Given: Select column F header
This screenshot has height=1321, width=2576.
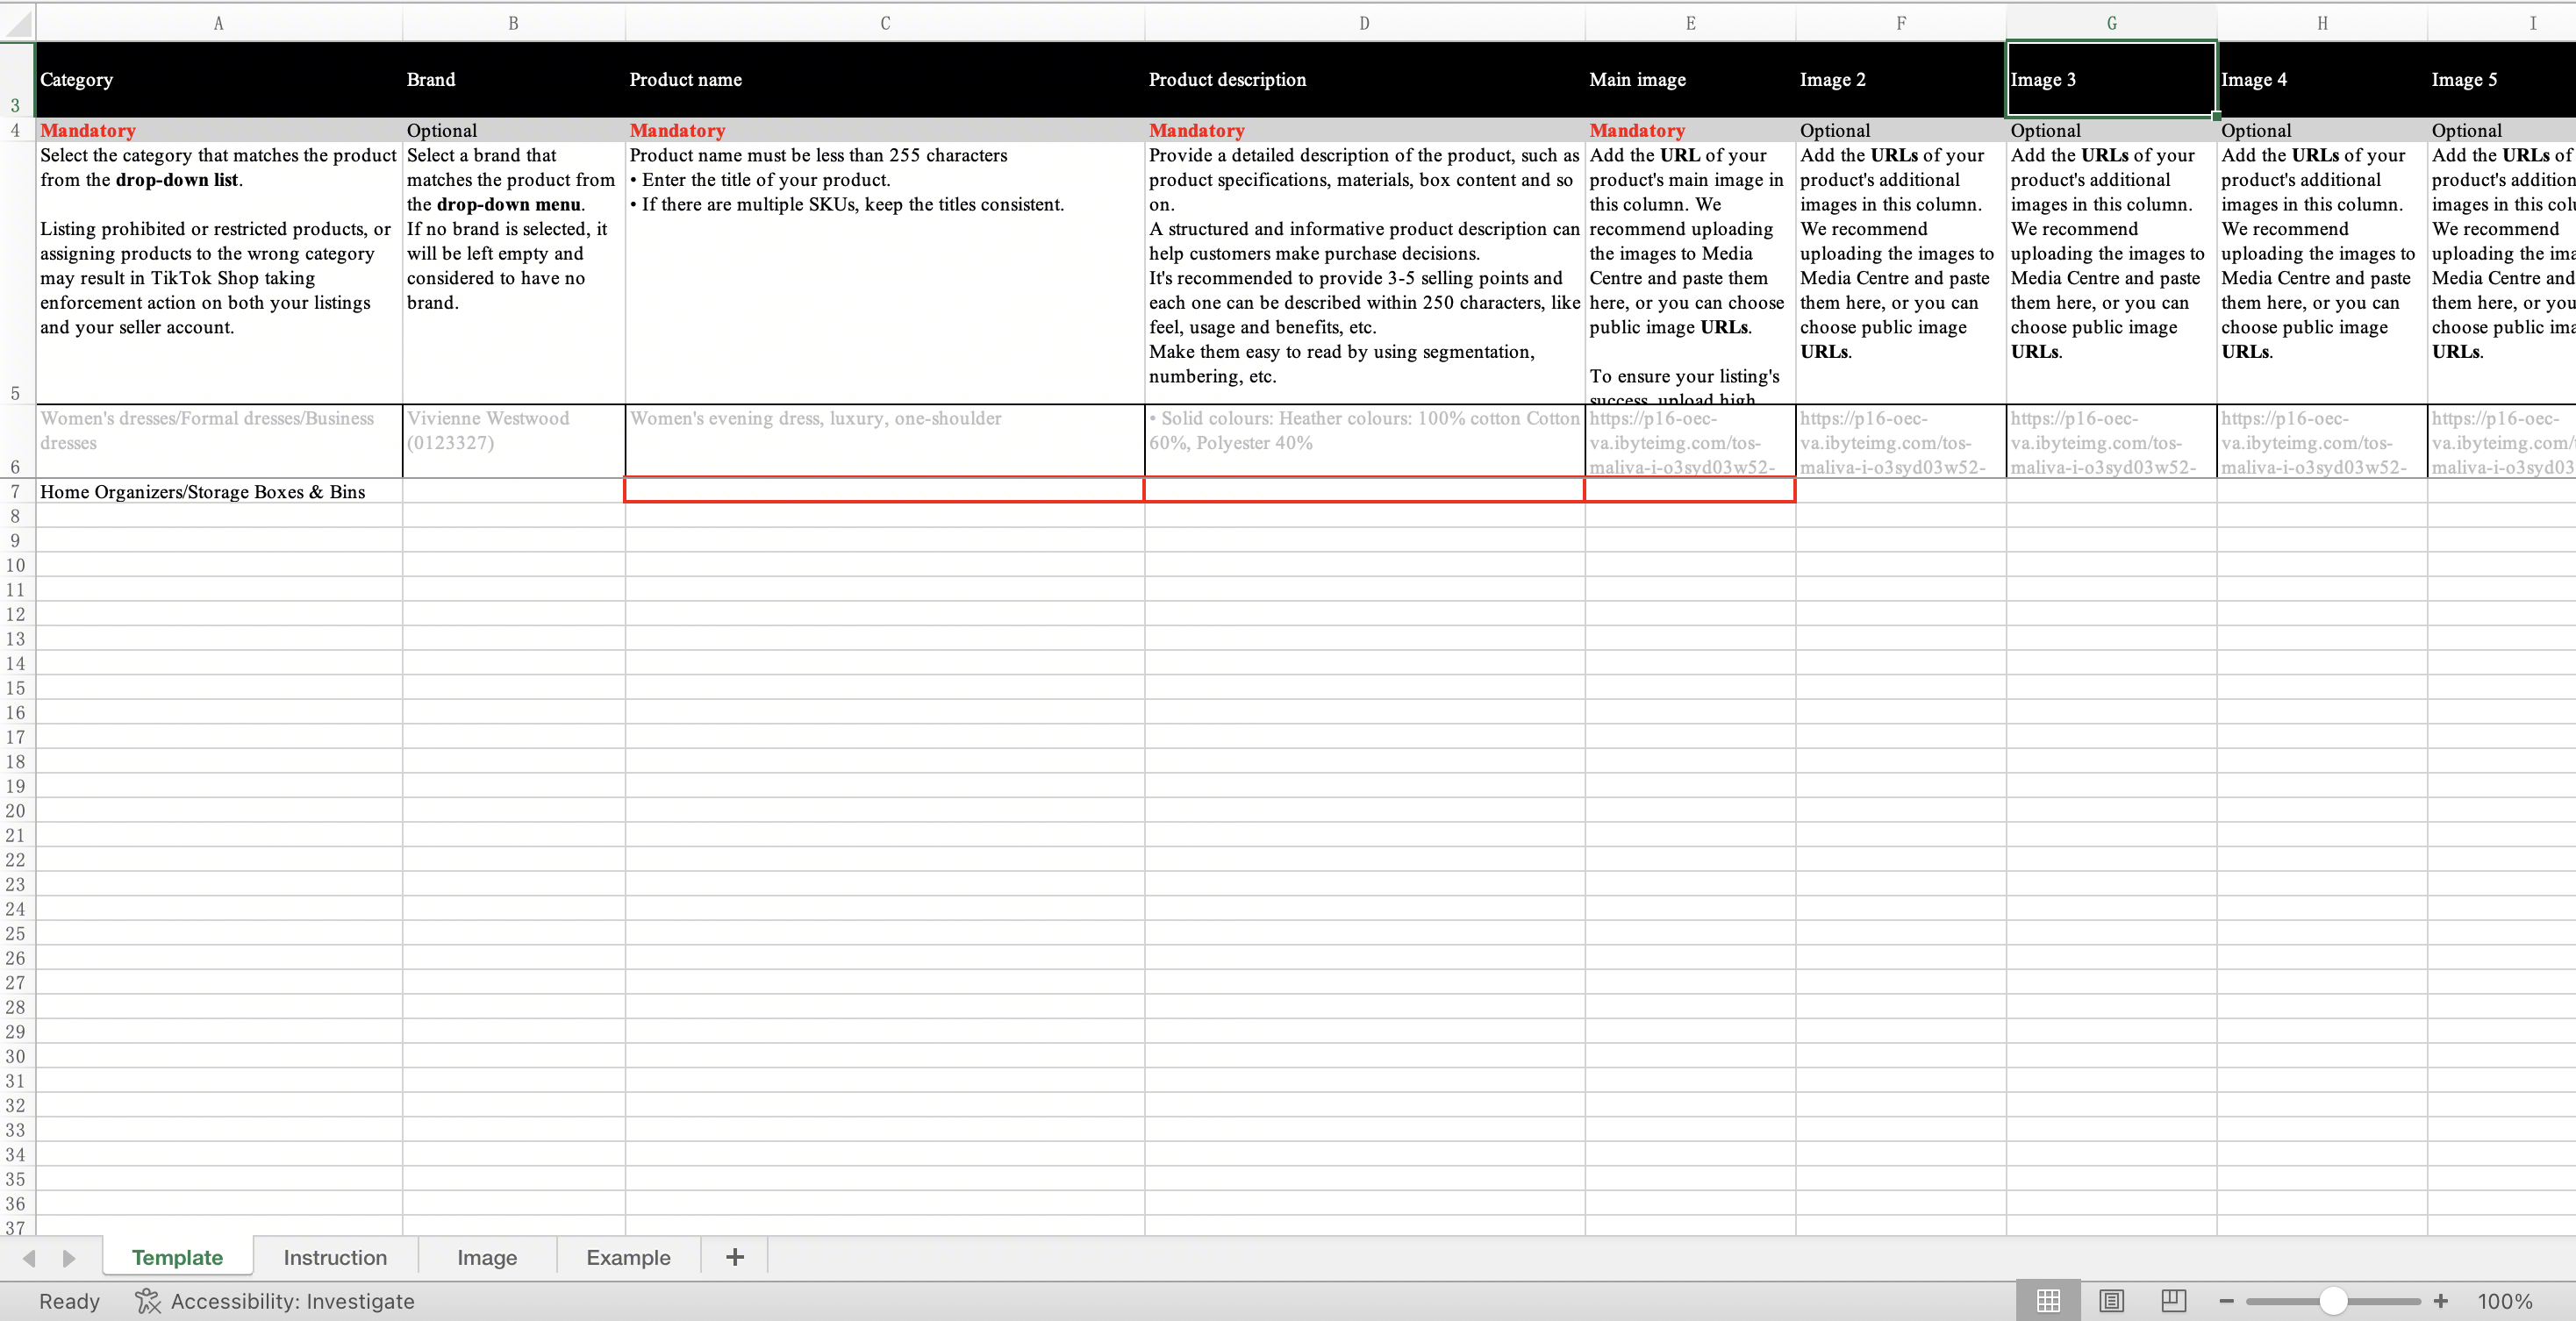Looking at the screenshot, I should 1901,23.
